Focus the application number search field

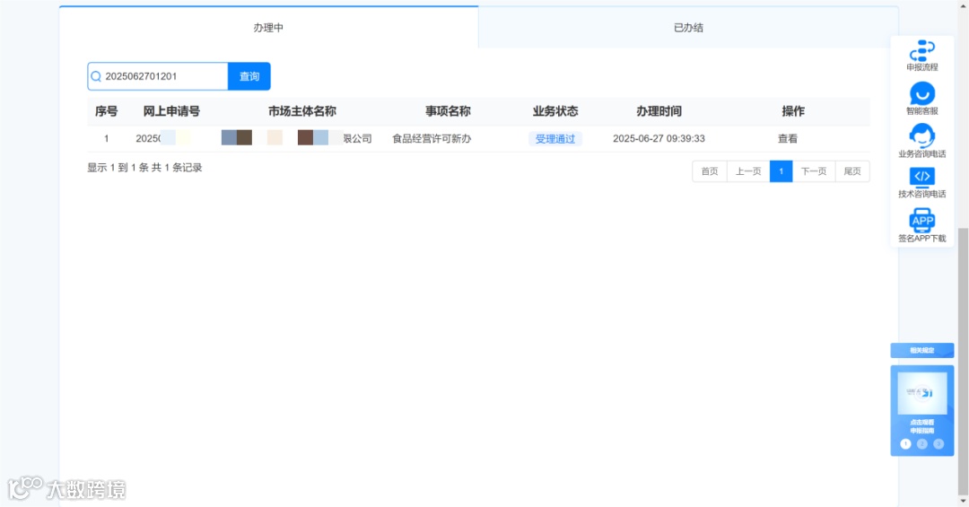158,76
